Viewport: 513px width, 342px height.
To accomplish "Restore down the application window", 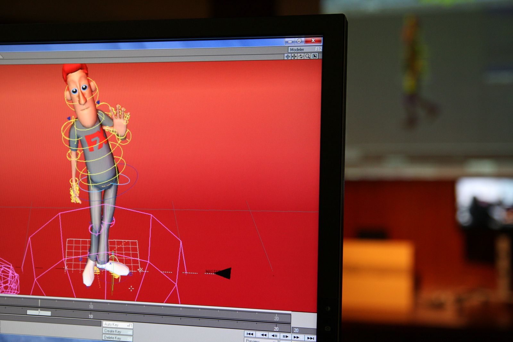I will [x=299, y=41].
